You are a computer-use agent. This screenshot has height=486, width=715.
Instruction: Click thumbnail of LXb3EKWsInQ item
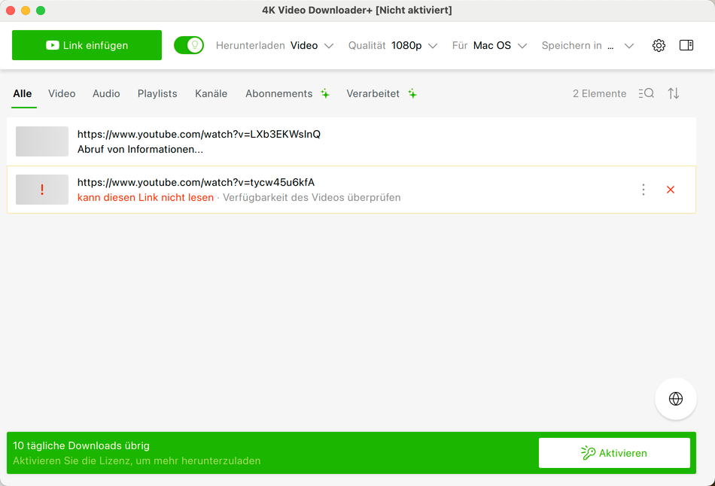(42, 141)
